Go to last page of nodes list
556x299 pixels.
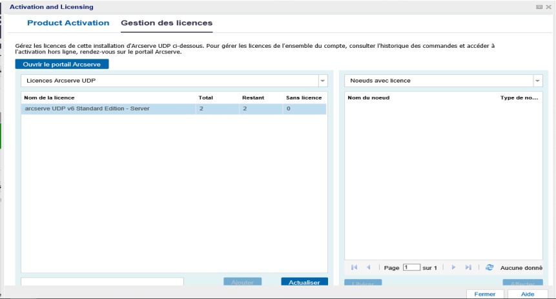468,267
